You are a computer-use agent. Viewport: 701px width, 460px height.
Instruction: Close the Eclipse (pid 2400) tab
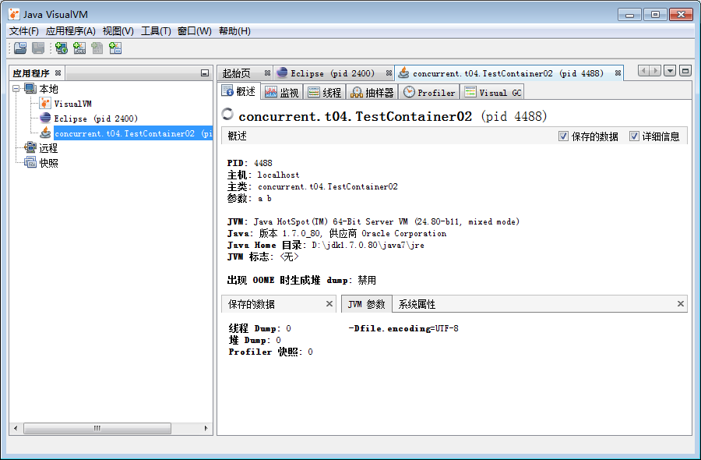(389, 73)
